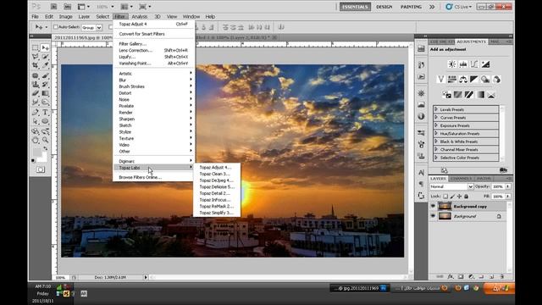Add an Exposure adjustment
This screenshot has height=305, width=542.
coord(485,64)
